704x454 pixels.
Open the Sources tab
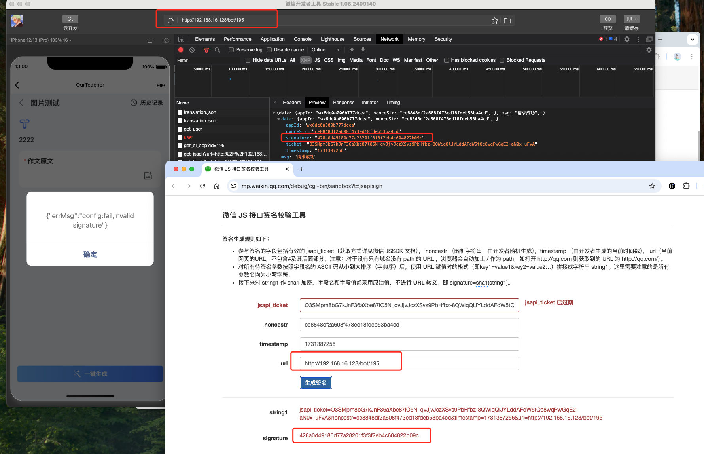click(x=362, y=39)
